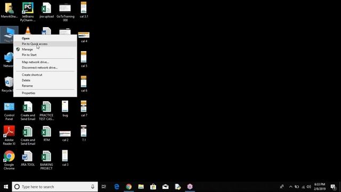
Task: Select the cal 7 desktop file
Action: pyautogui.click(x=84, y=109)
